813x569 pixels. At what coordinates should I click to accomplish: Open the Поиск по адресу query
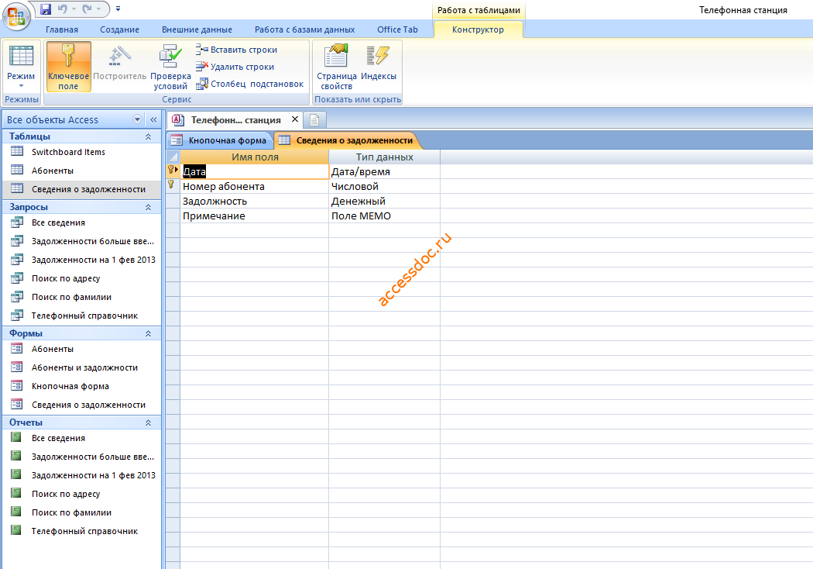coord(82,278)
